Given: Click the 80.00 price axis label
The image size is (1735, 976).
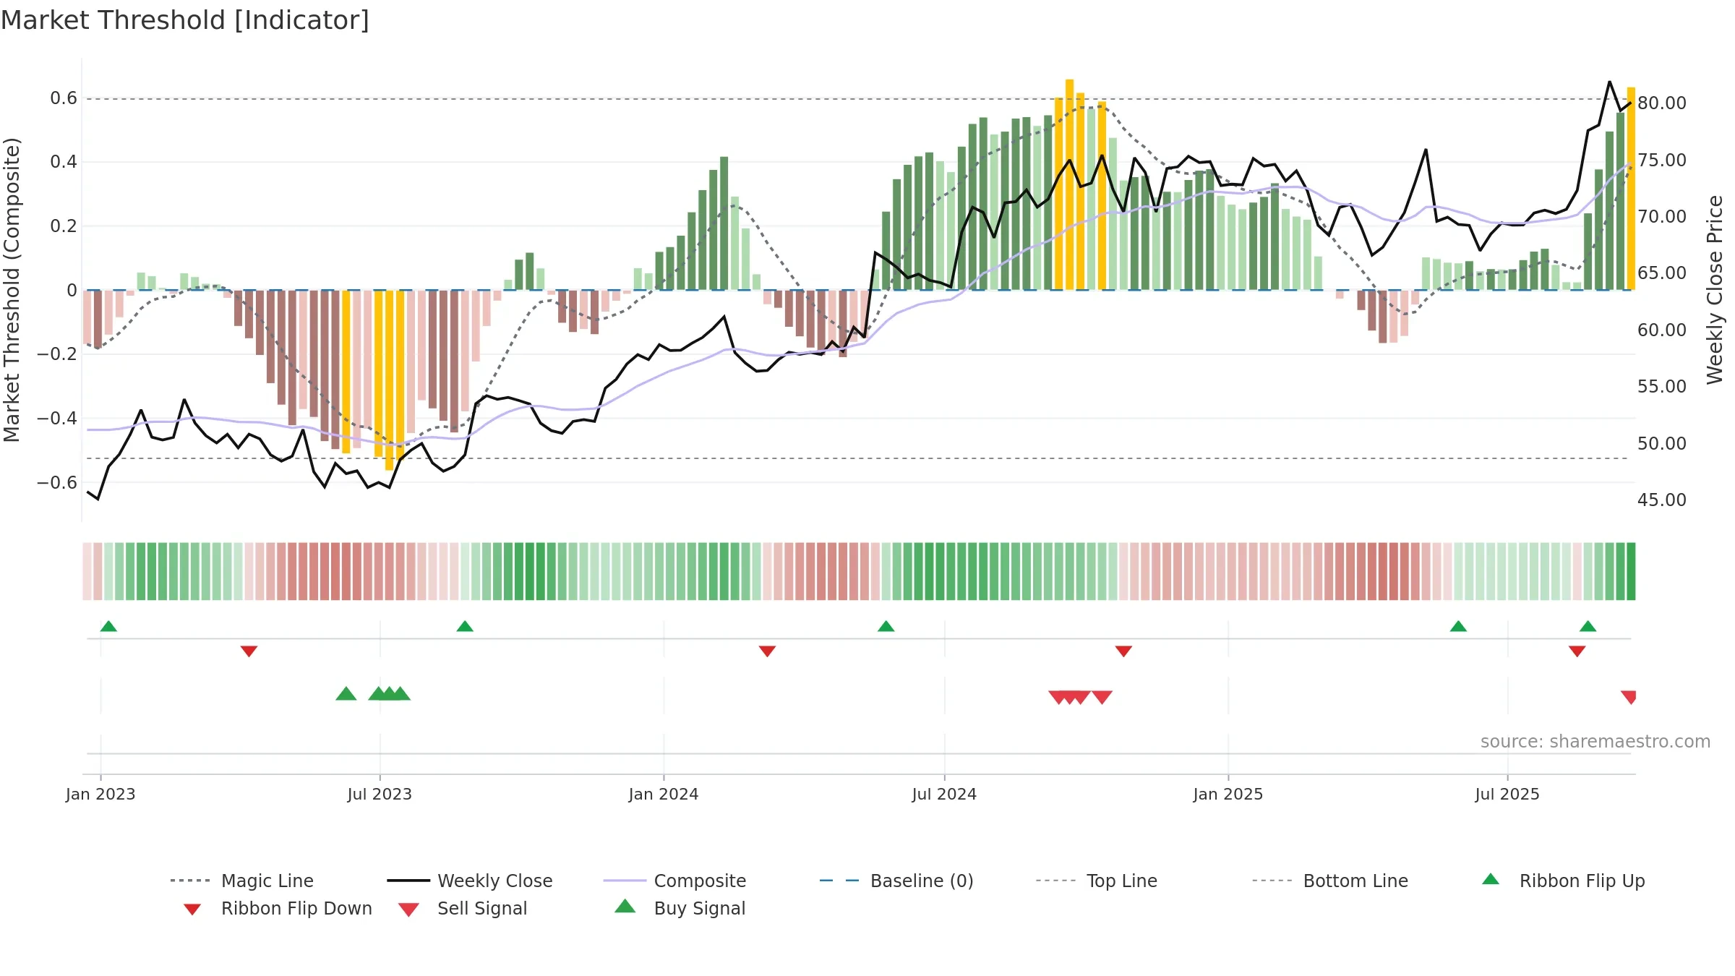Looking at the screenshot, I should 1662,103.
